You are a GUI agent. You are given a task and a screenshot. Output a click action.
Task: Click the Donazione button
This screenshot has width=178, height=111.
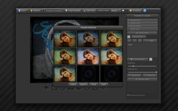tap(135, 11)
